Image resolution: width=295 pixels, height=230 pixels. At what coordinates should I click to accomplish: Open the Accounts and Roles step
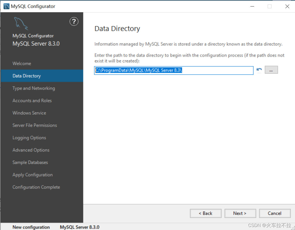(42, 100)
